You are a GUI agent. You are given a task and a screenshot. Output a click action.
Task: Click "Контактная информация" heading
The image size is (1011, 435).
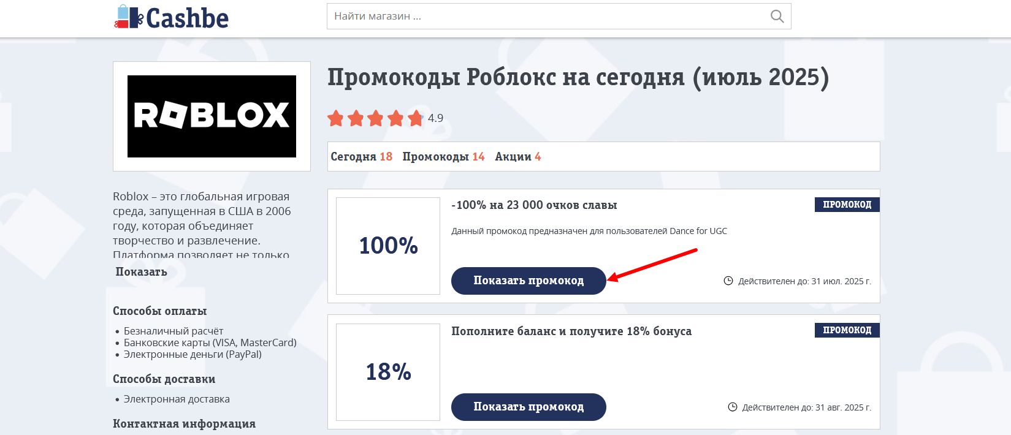click(x=185, y=424)
